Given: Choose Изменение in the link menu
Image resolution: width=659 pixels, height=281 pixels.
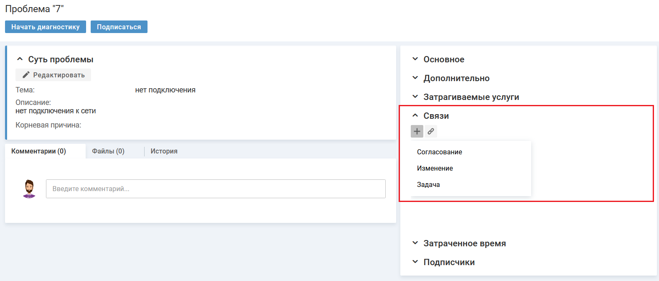Looking at the screenshot, I should [435, 168].
